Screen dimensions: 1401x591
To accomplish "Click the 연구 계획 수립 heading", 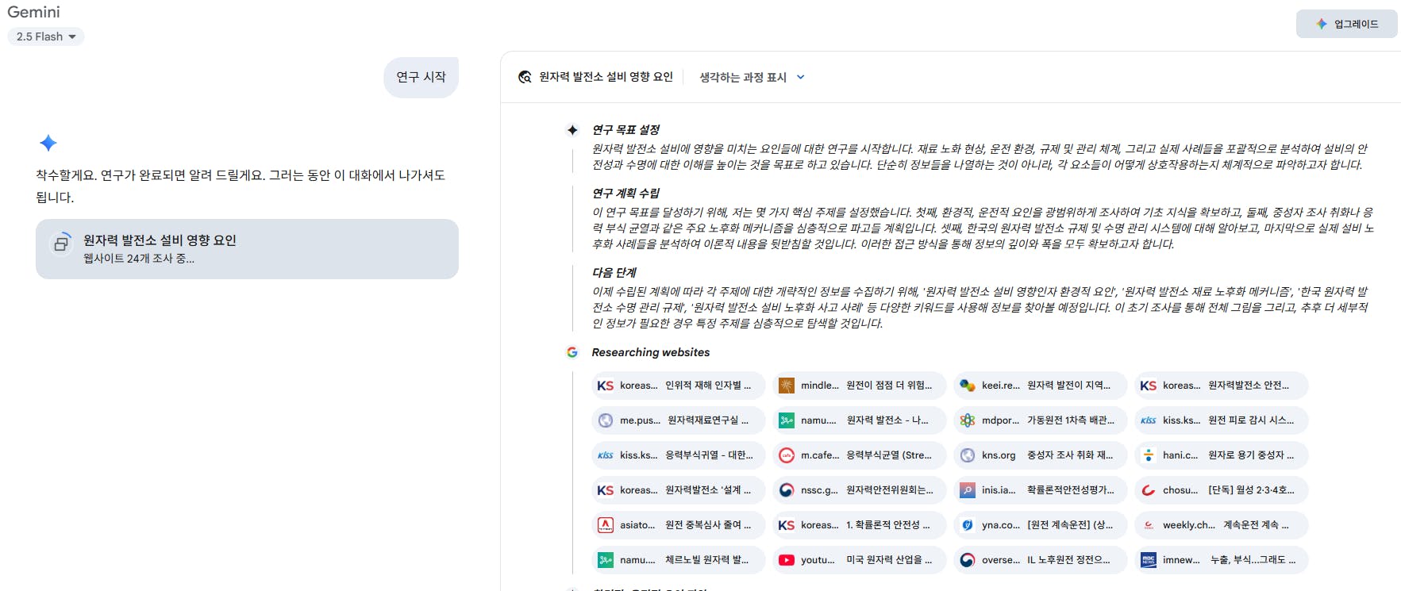I will [x=625, y=194].
